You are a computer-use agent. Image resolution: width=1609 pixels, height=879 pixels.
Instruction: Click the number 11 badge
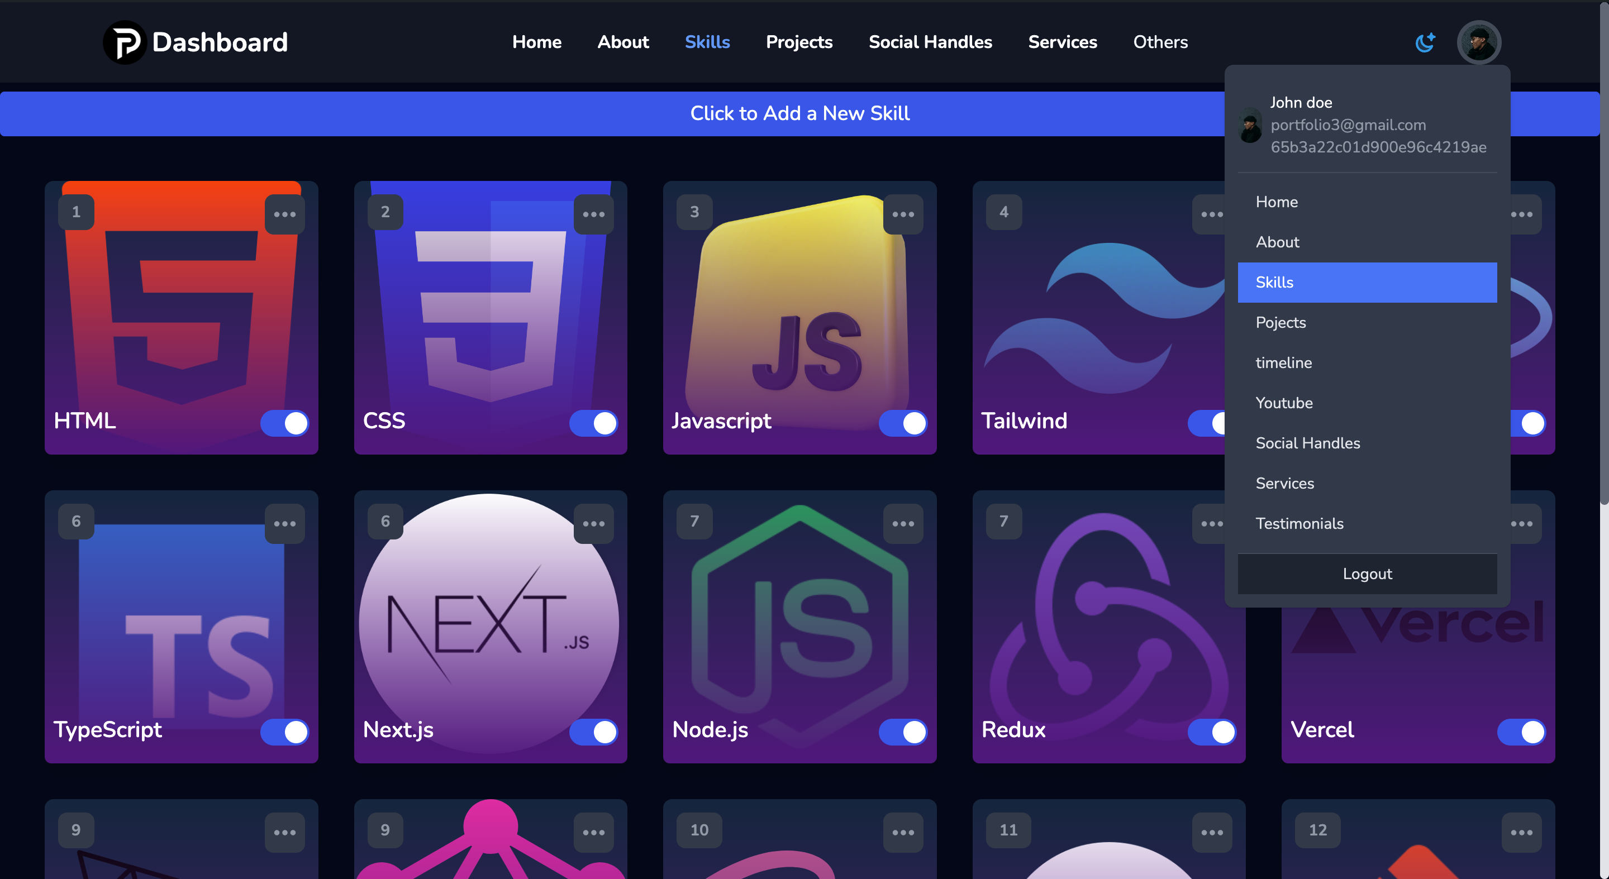click(1008, 830)
